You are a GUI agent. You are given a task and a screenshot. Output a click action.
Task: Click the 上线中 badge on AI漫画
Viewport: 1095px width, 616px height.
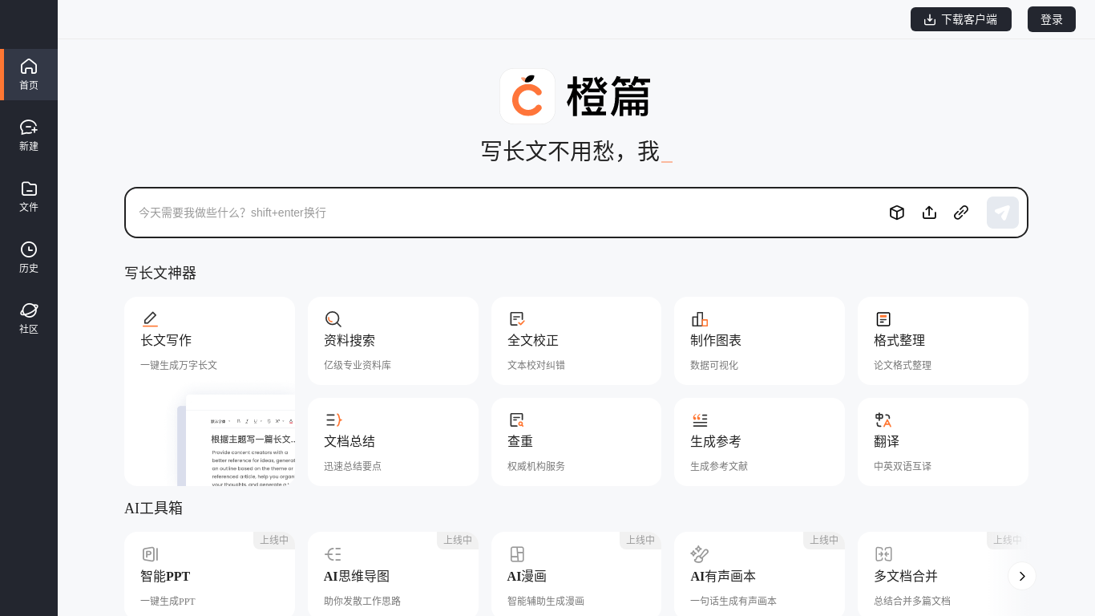(x=640, y=541)
